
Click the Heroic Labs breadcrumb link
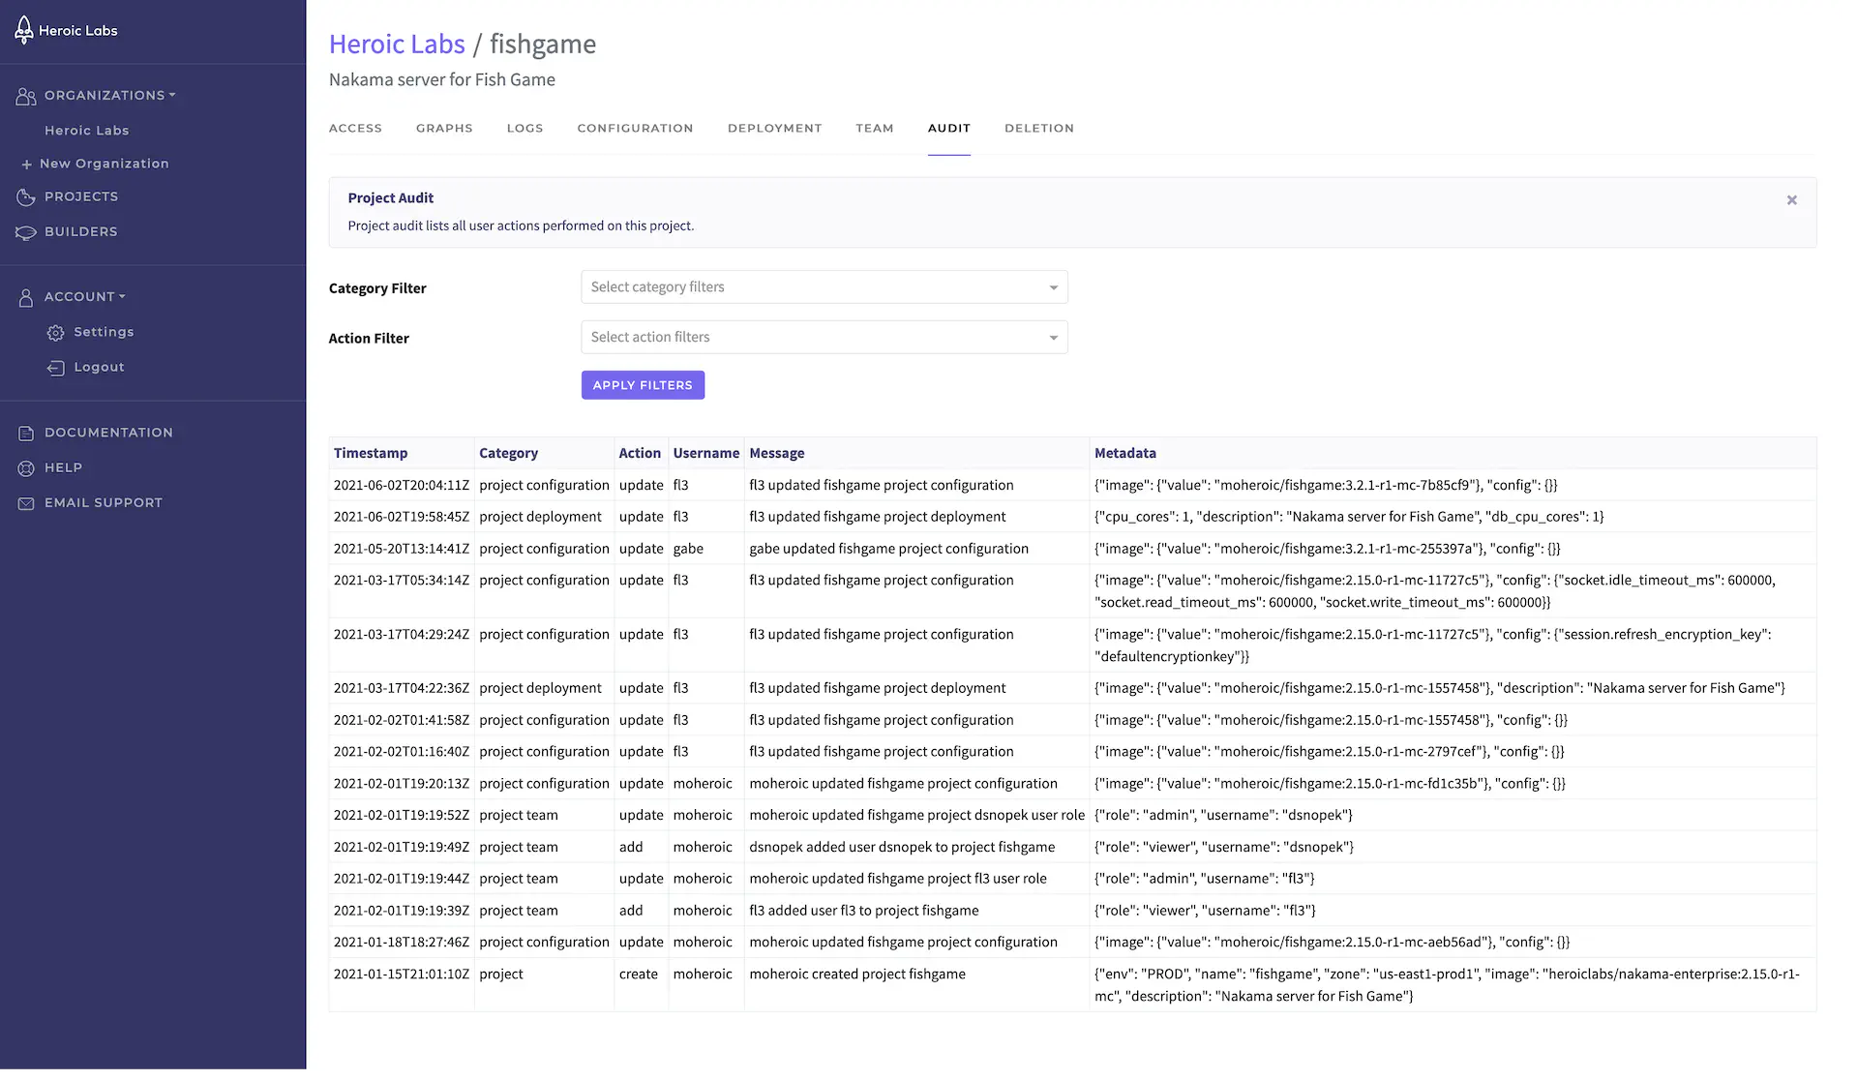(396, 43)
